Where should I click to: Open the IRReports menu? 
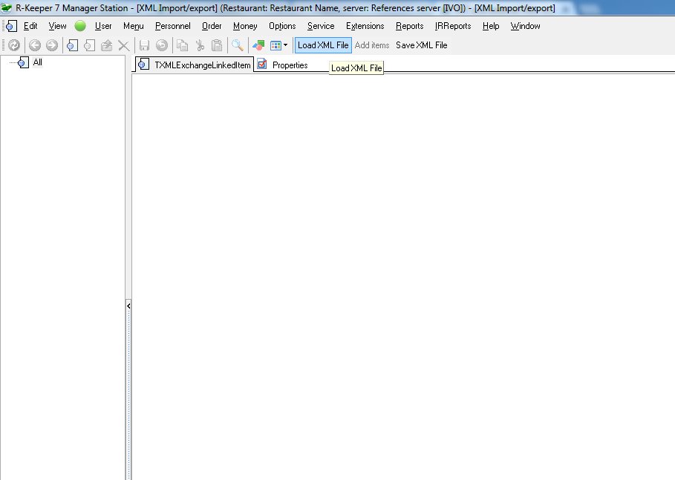453,26
